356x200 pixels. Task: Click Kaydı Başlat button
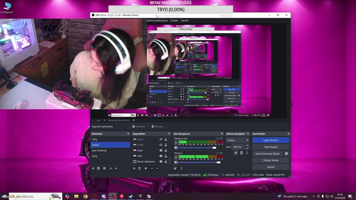tap(271, 147)
